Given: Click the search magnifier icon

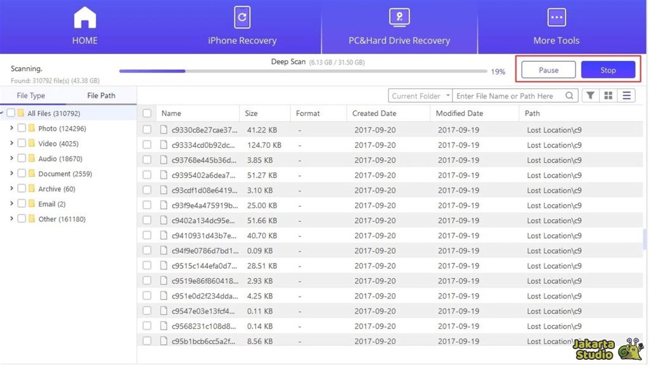Looking at the screenshot, I should [570, 95].
